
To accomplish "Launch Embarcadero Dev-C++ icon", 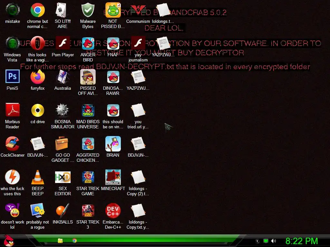I will (x=113, y=210).
